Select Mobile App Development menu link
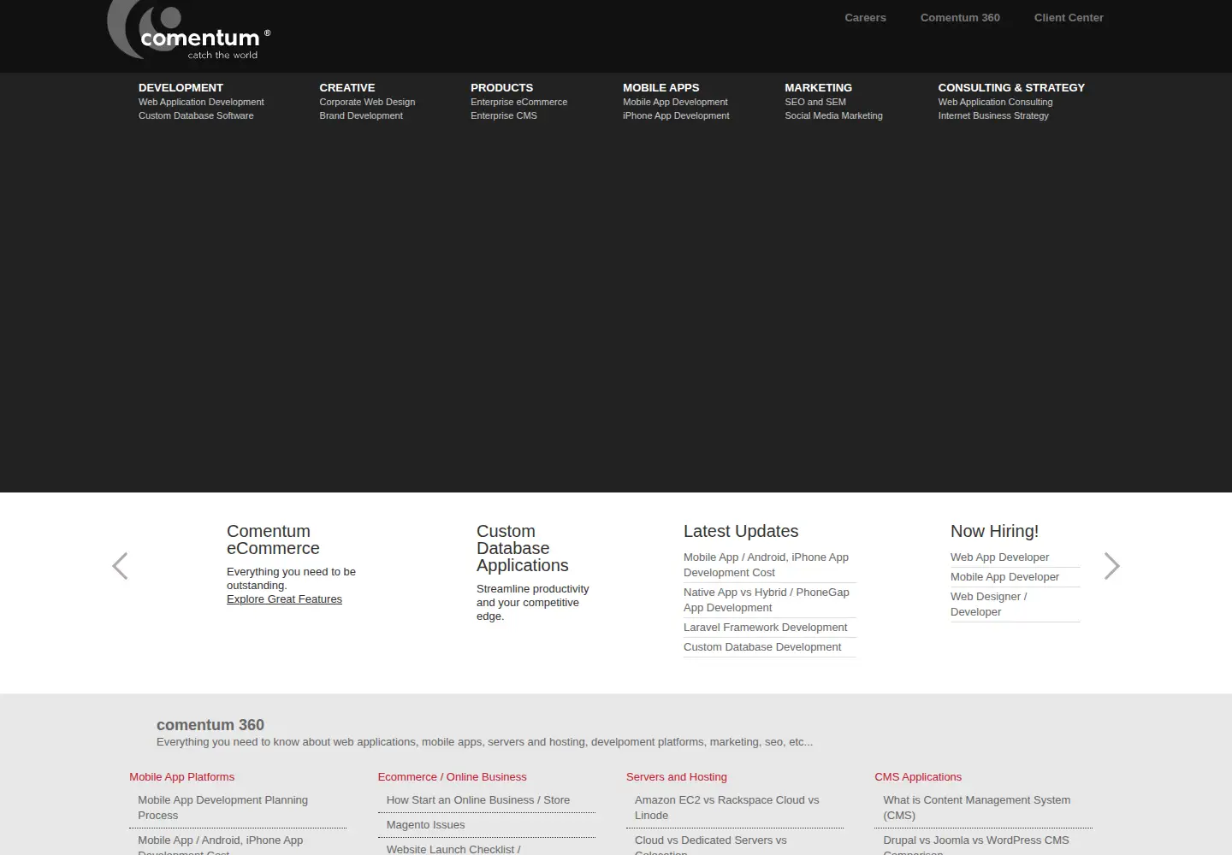The width and height of the screenshot is (1232, 855). click(x=675, y=102)
